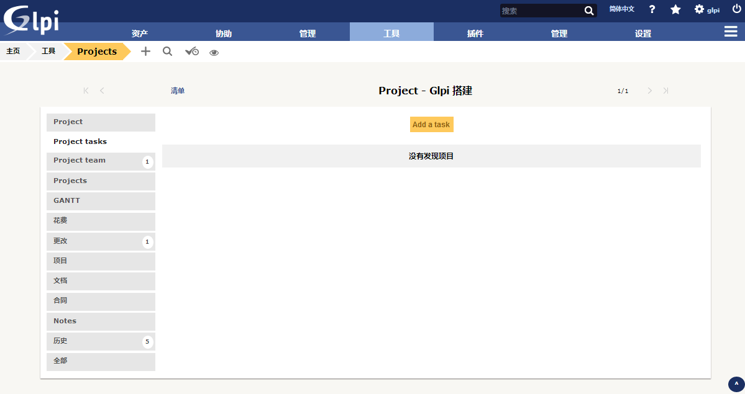Viewport: 745px width, 394px height.
Task: Go to first record arrow
Action: coord(86,90)
